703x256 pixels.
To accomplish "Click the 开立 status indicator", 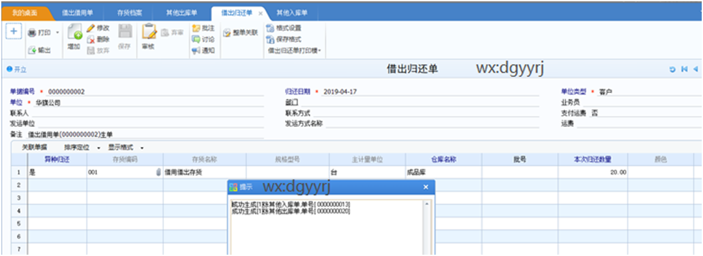I will [17, 69].
